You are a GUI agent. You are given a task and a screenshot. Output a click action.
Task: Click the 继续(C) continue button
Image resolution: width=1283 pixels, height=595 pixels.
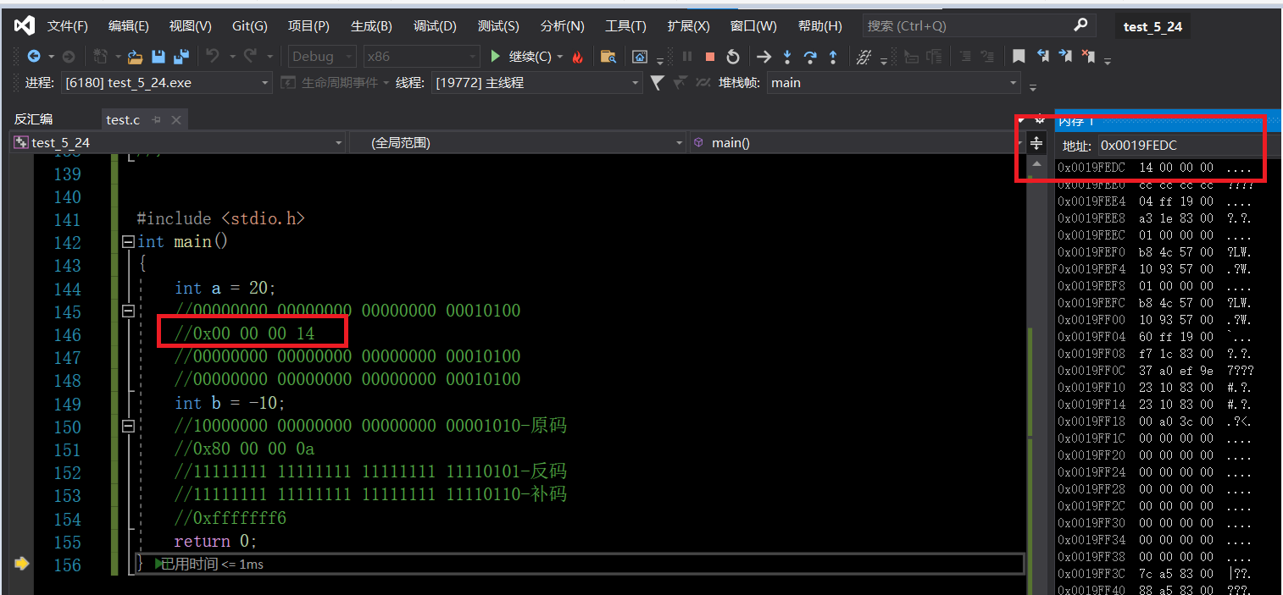pyautogui.click(x=521, y=57)
